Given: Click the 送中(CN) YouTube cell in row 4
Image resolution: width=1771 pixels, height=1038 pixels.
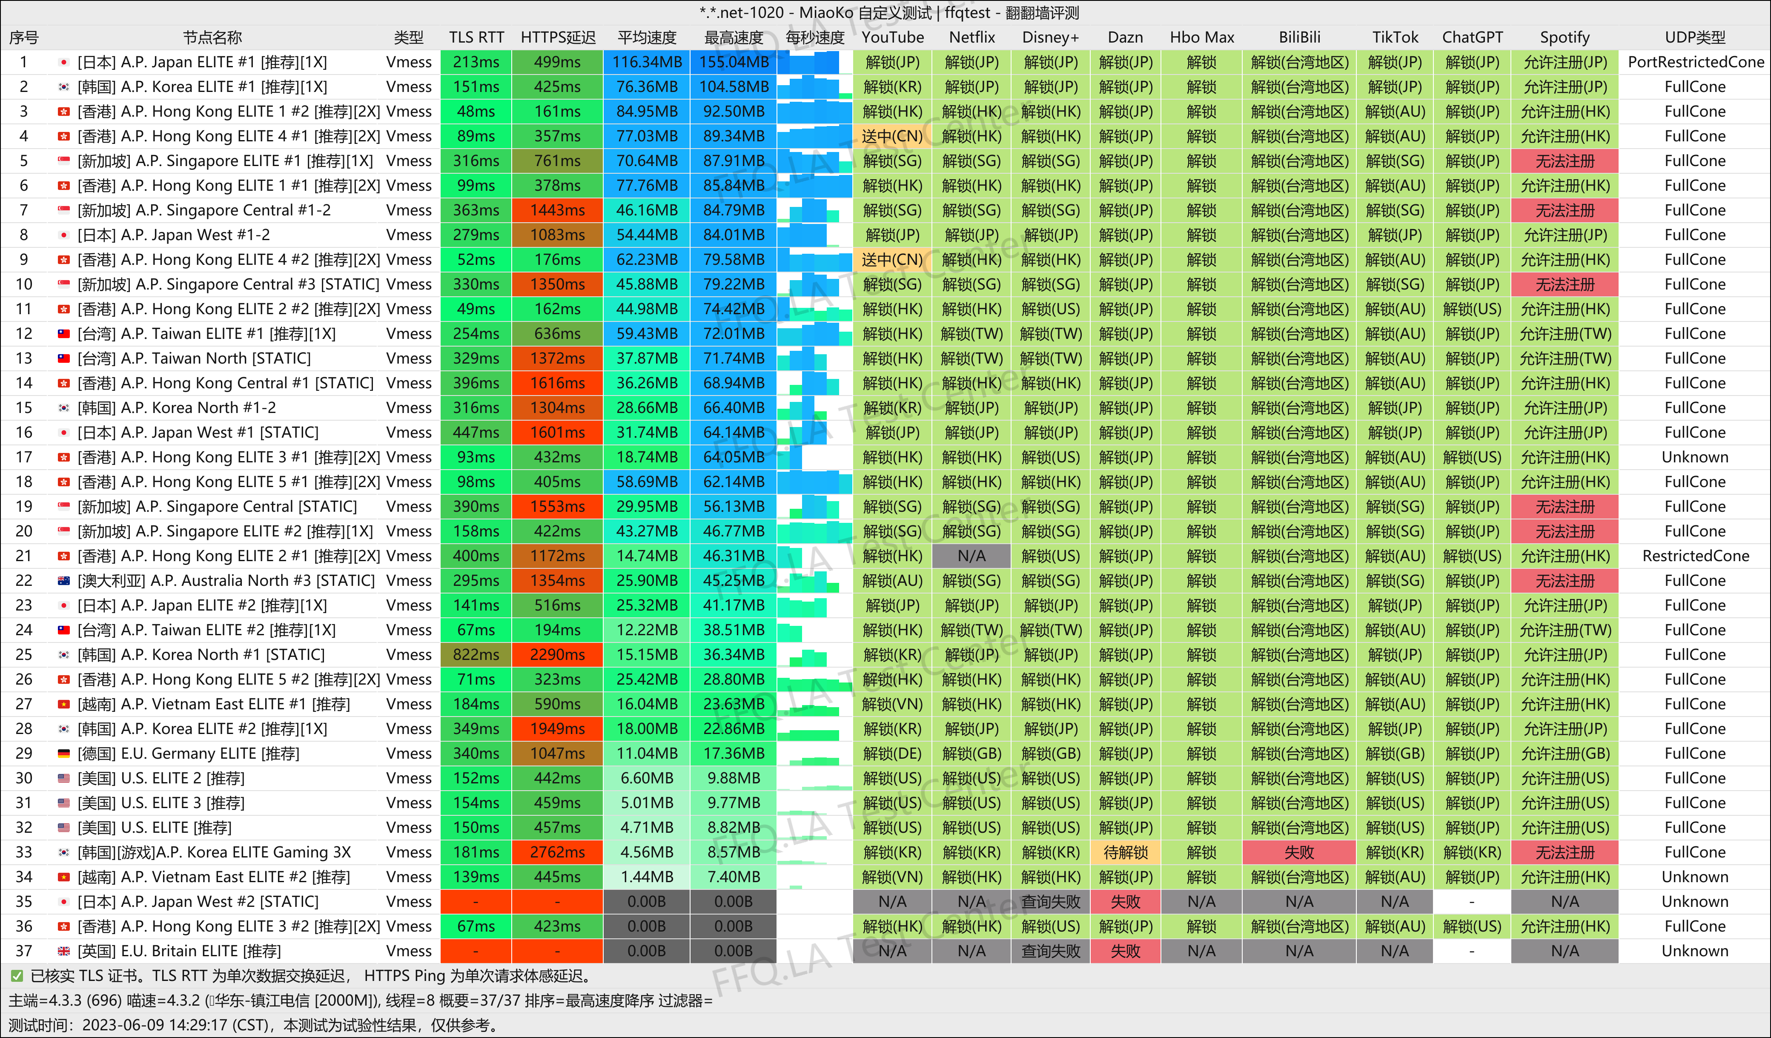Looking at the screenshot, I should [892, 136].
